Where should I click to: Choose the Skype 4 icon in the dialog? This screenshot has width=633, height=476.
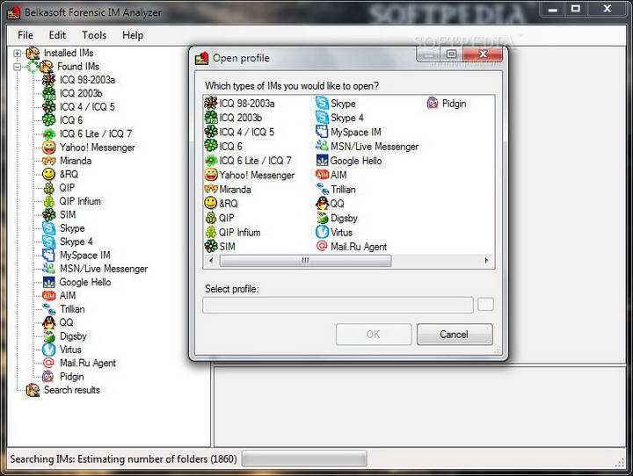point(322,118)
